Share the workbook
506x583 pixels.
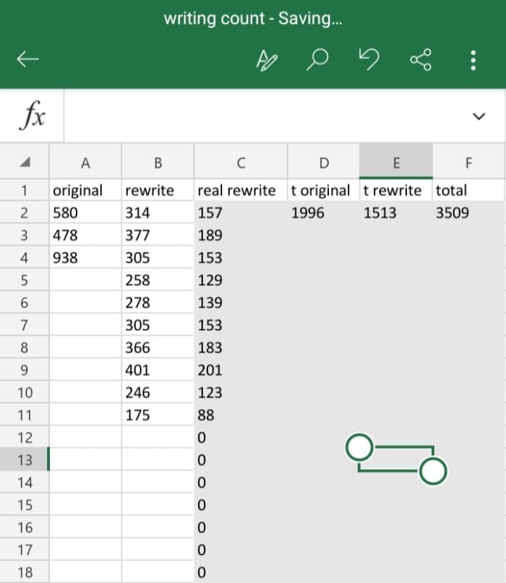coord(421,59)
